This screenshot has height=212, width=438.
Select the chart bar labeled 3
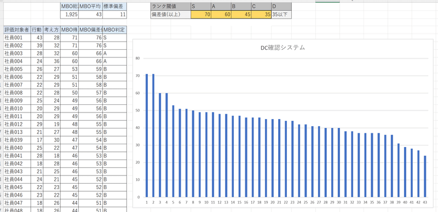160,145
